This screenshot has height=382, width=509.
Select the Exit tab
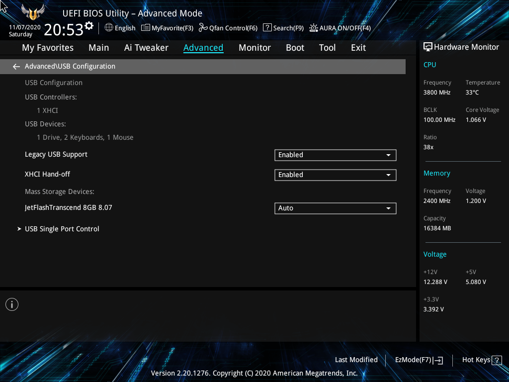(x=358, y=48)
